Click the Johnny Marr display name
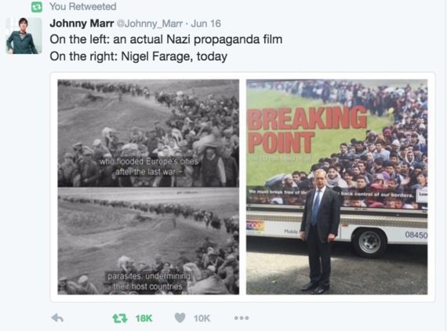The height and width of the screenshot is (331, 447). tap(82, 24)
